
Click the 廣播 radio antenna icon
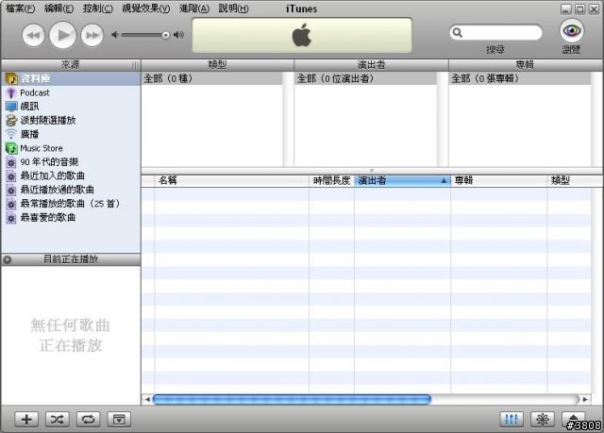tap(11, 134)
